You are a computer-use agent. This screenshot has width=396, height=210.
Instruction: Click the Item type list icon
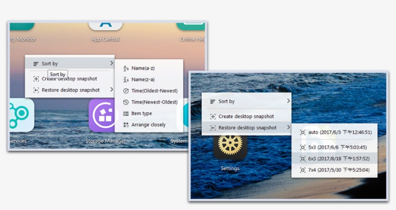tap(126, 113)
